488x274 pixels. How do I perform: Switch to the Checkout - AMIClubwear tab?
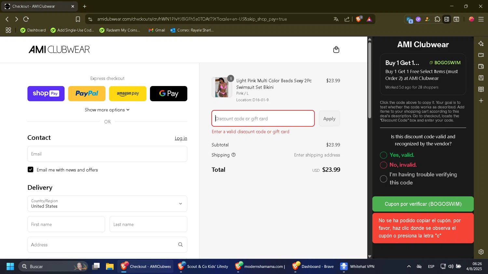[39, 6]
